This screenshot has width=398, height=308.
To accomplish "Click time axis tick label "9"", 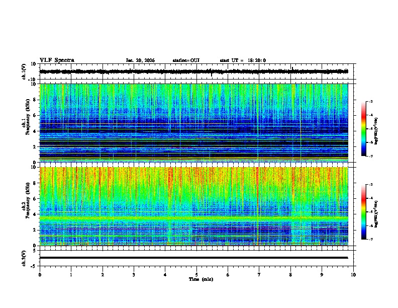I will [322, 275].
